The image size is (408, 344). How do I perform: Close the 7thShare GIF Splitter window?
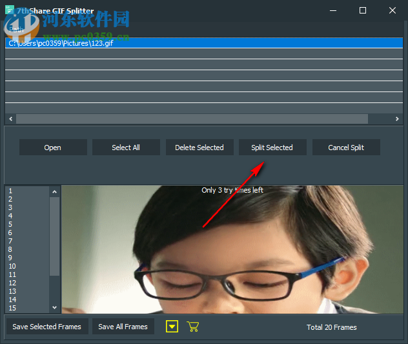(x=393, y=11)
